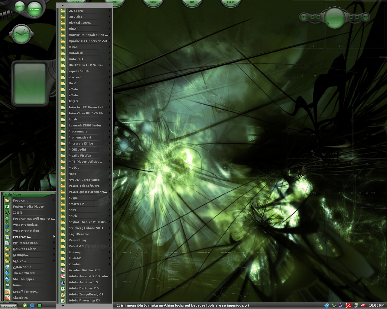
Task: Open Mozilla Firefox program folder
Action: [x=86, y=156]
